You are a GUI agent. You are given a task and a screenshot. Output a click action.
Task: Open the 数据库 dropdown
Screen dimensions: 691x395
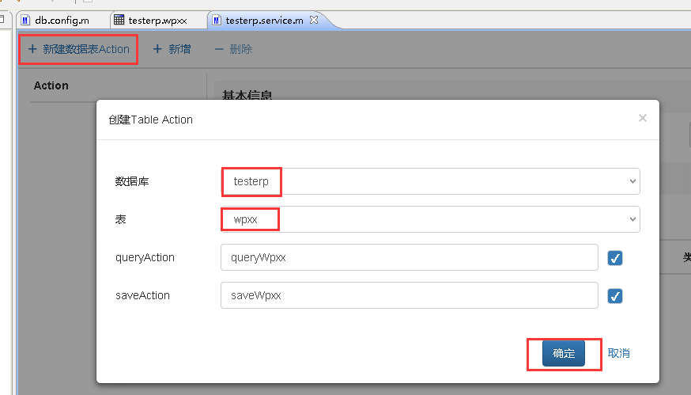[430, 181]
